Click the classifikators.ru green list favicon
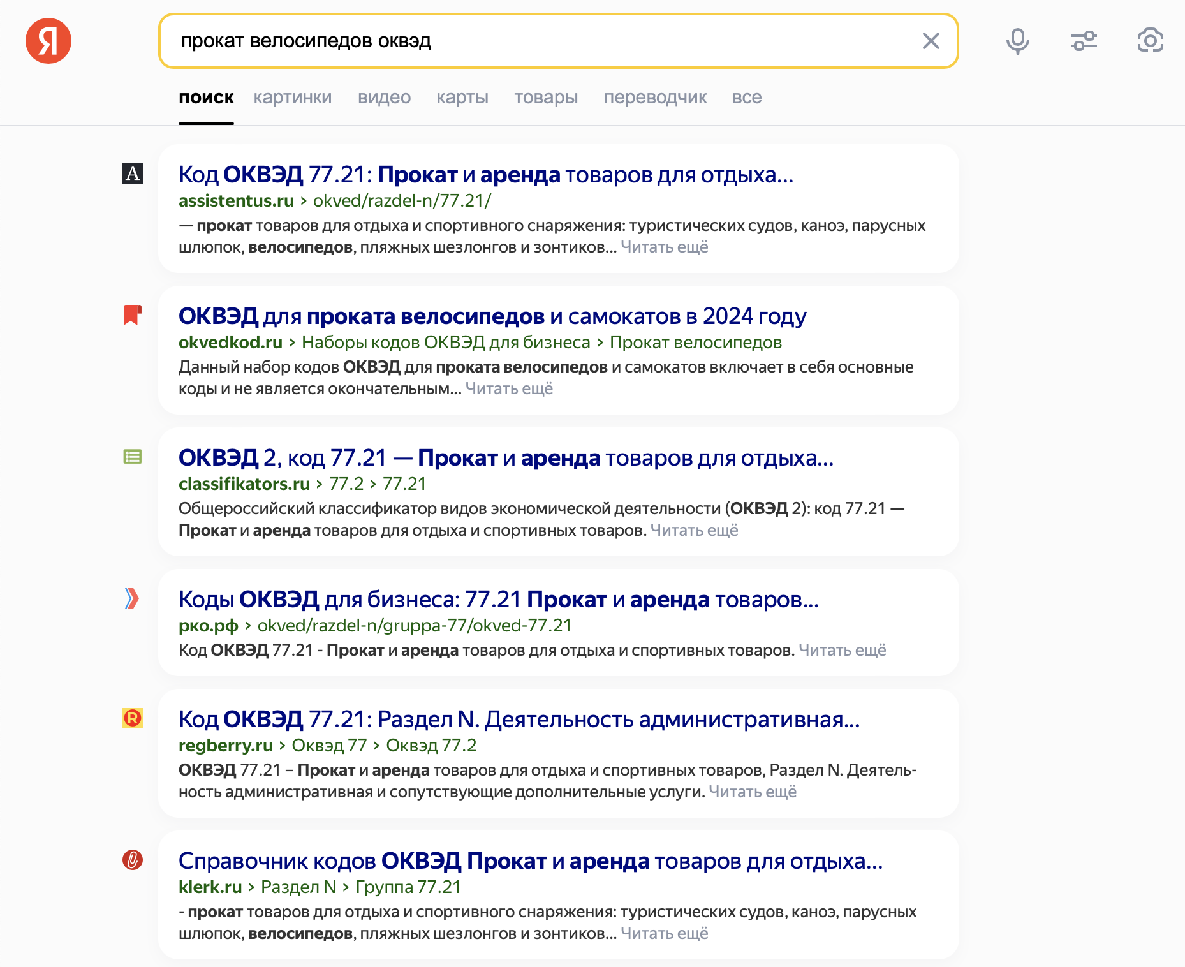This screenshot has width=1185, height=967. tap(133, 457)
